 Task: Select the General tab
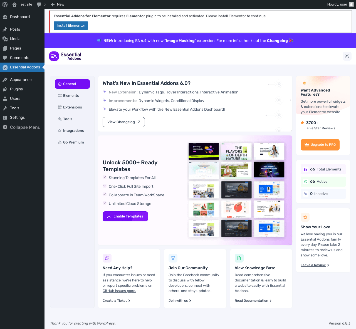click(72, 84)
